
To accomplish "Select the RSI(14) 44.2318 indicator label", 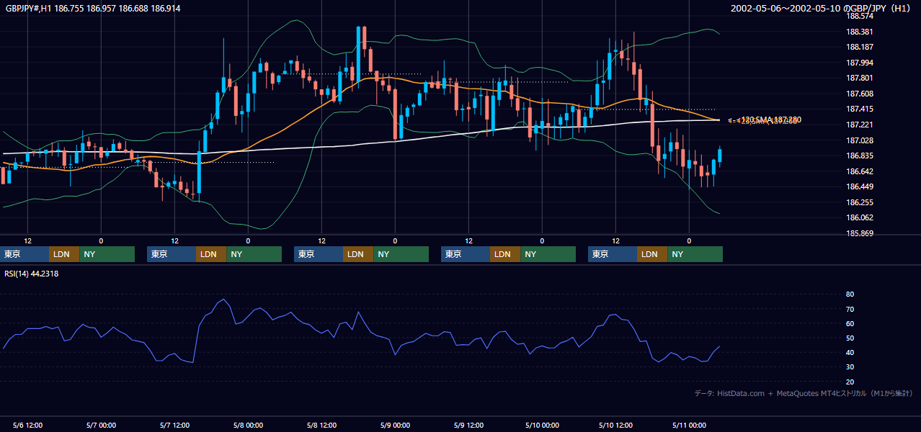I will (32, 274).
